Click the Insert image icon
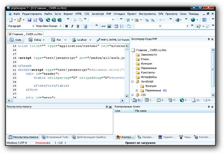This screenshot has height=154, width=224. 109,26
